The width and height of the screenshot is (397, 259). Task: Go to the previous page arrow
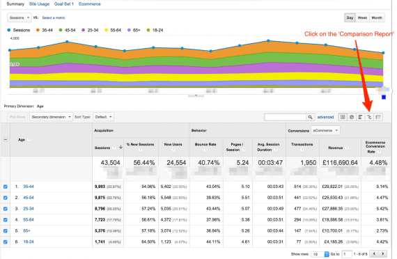coord(374,253)
